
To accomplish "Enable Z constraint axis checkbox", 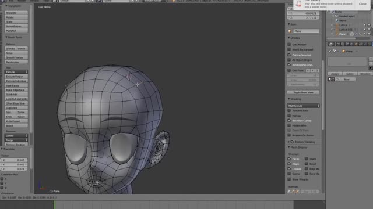I will tap(2, 188).
